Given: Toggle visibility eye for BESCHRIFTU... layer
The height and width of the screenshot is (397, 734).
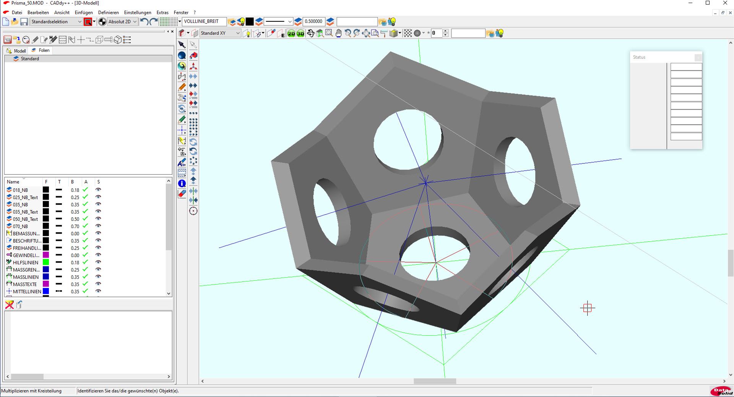Looking at the screenshot, I should click(98, 240).
